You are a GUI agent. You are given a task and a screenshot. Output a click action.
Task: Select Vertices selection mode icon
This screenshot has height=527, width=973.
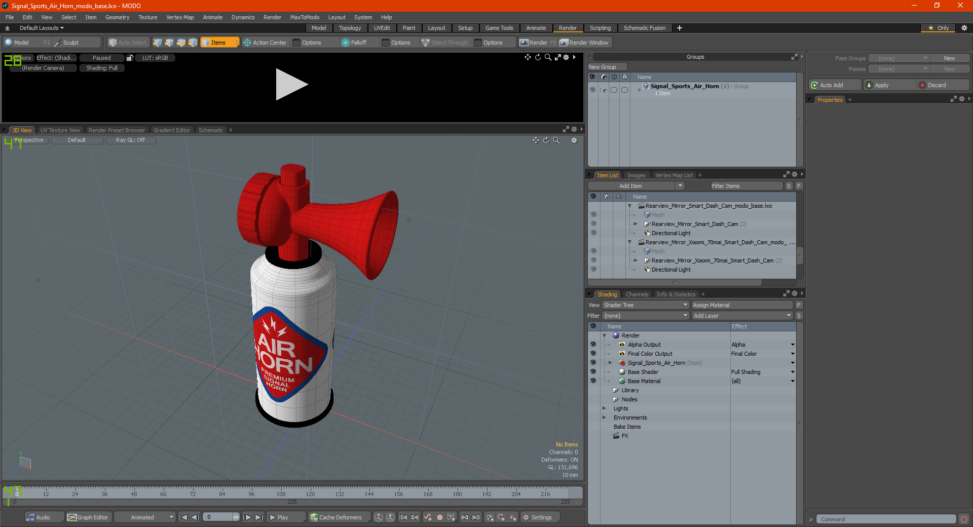(x=158, y=43)
